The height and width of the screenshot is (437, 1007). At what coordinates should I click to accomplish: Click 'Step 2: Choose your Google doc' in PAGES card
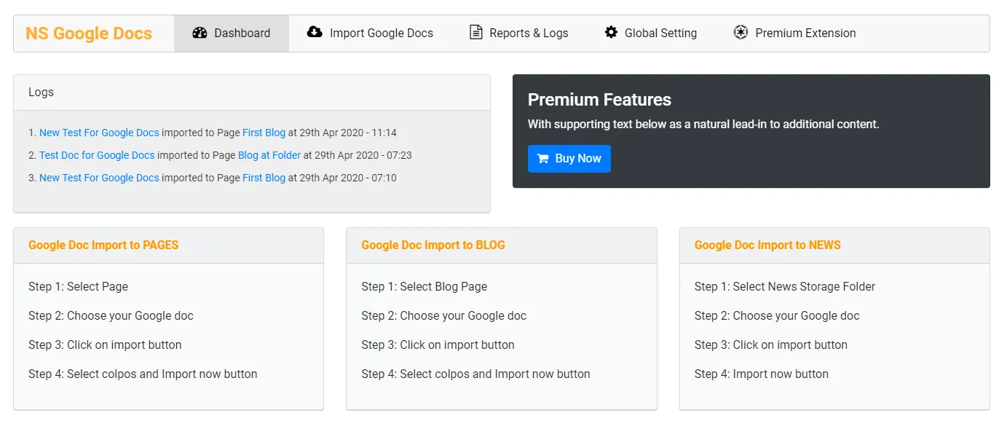(x=111, y=315)
